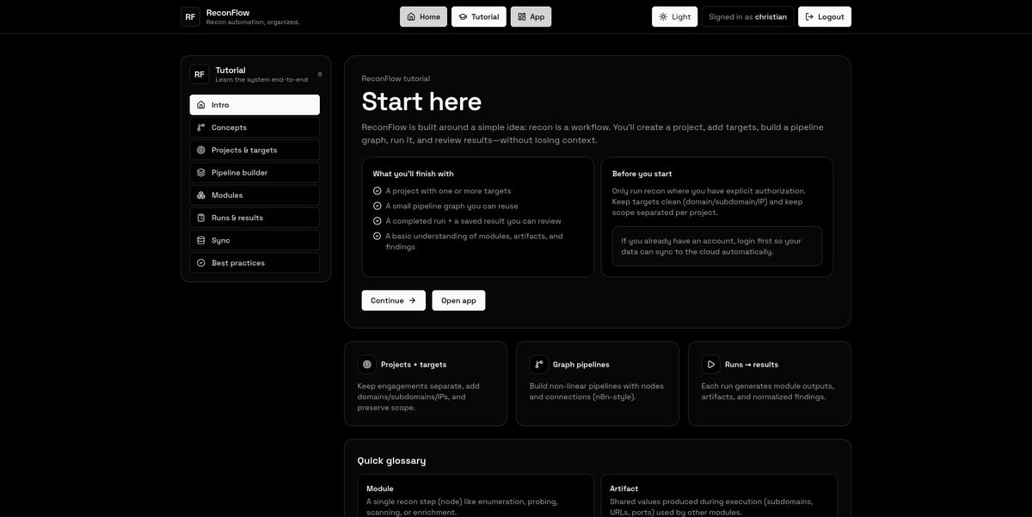Click the arrow icon in the Continue button

click(412, 300)
